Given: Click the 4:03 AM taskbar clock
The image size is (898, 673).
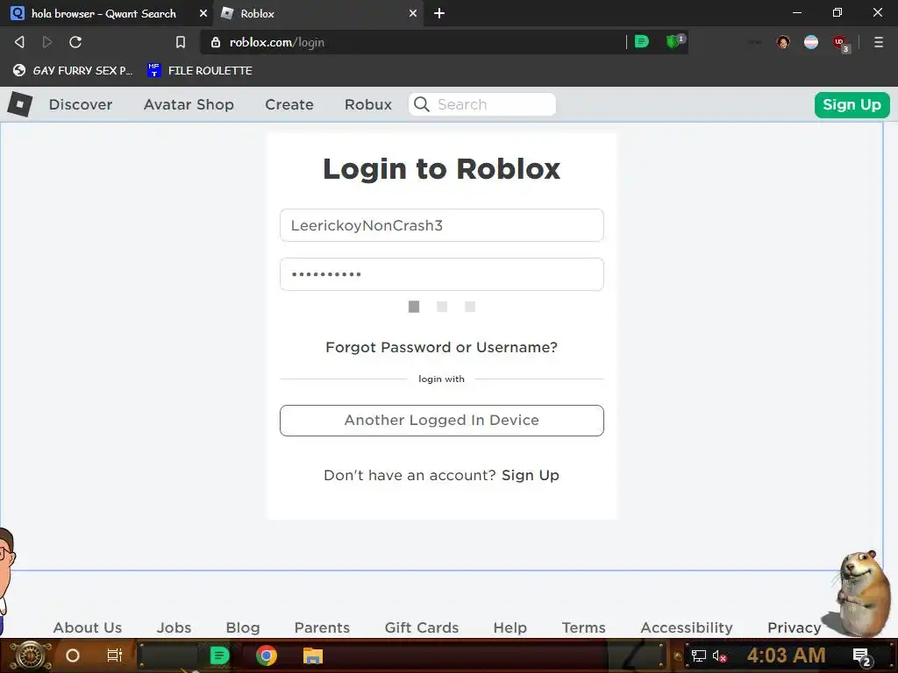Looking at the screenshot, I should click(787, 655).
